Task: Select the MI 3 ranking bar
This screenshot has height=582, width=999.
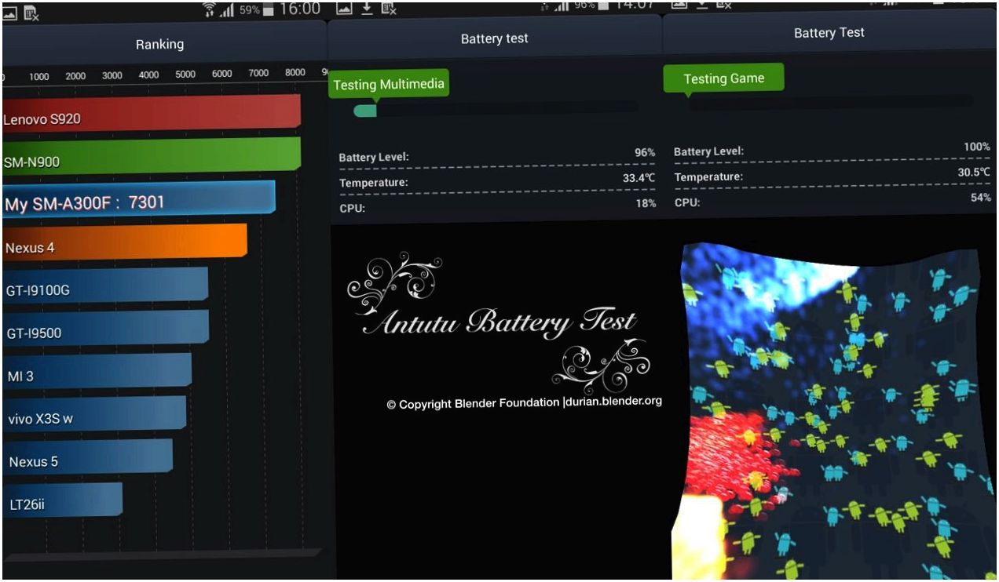Action: point(97,371)
